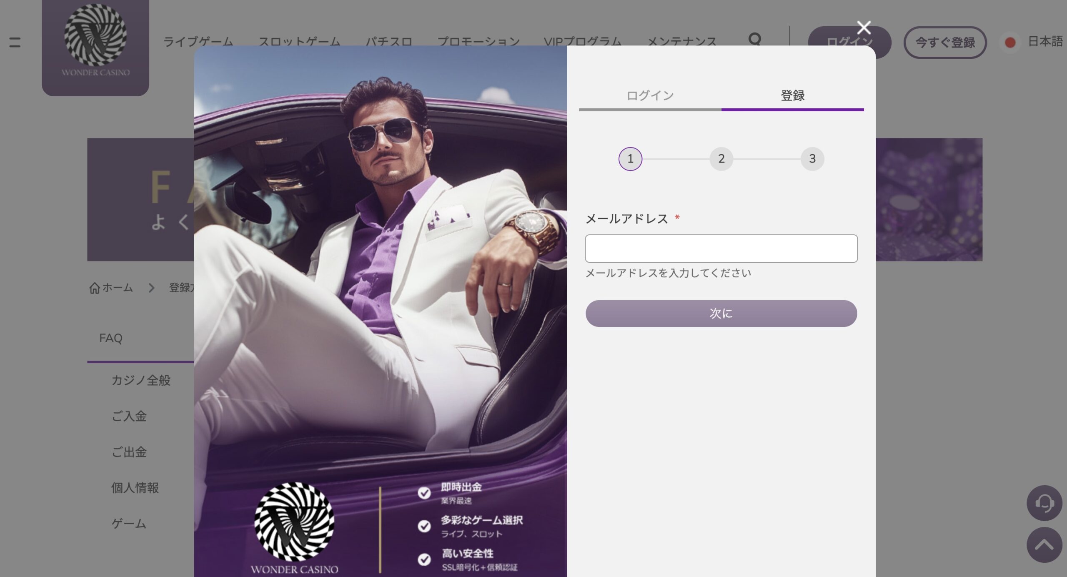Screen dimensions: 1067x577
Task: Select registration step 3 indicator
Action: point(812,159)
